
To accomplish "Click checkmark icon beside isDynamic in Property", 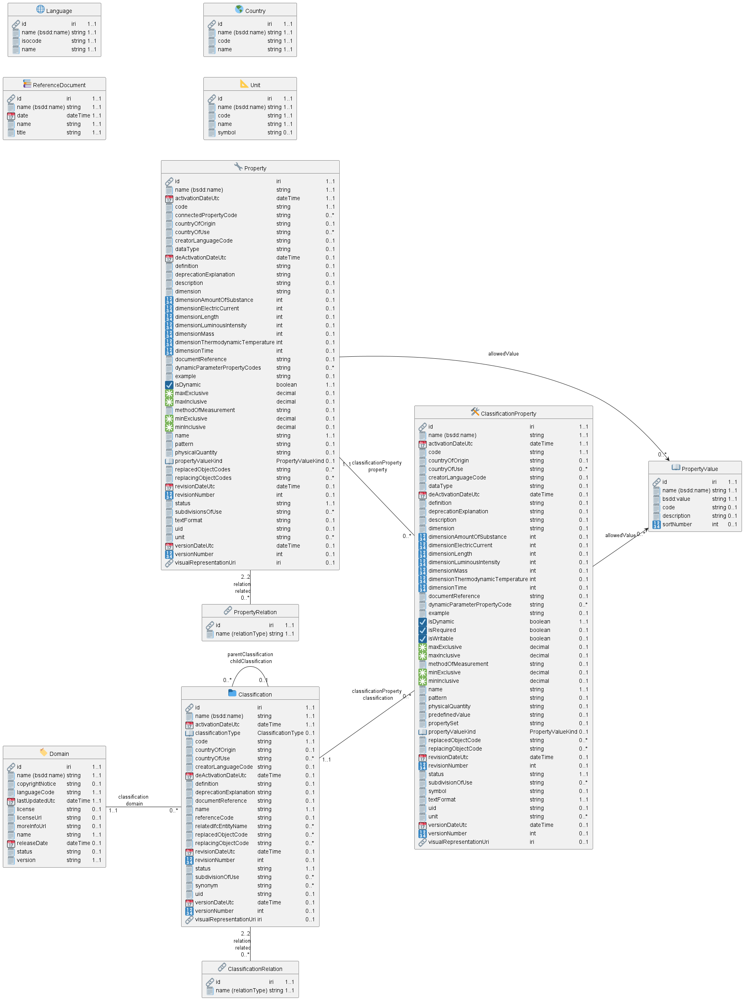I will pos(169,385).
